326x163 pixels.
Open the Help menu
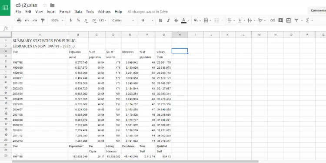(x=118, y=12)
